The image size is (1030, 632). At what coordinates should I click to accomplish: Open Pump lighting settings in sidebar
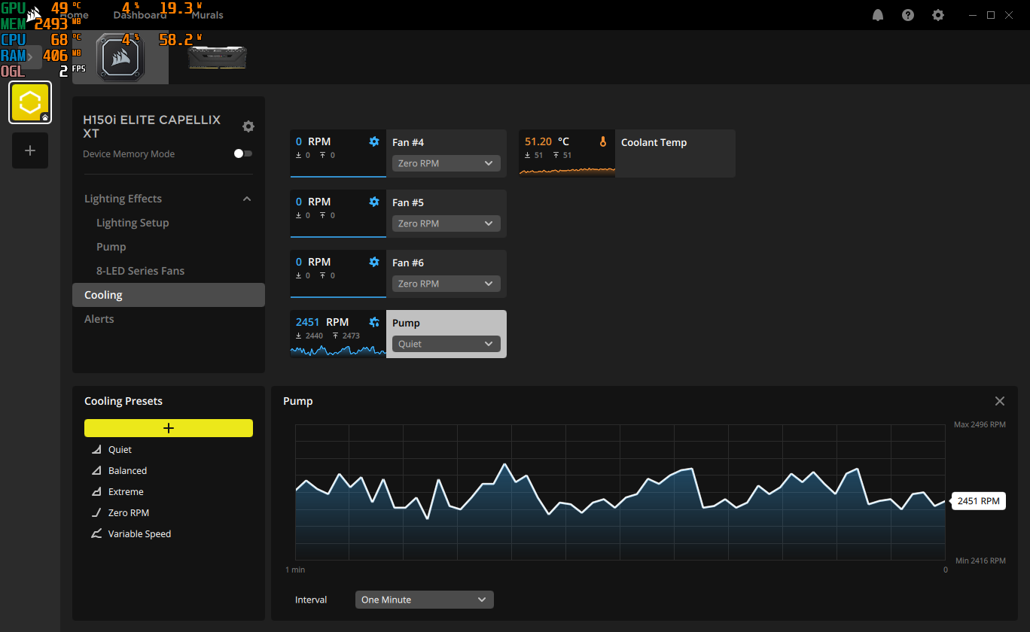[x=111, y=247]
